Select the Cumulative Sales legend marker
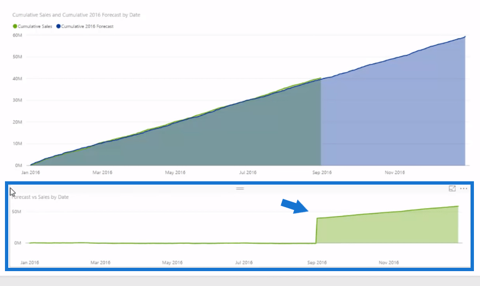The image size is (480, 286). 15,26
